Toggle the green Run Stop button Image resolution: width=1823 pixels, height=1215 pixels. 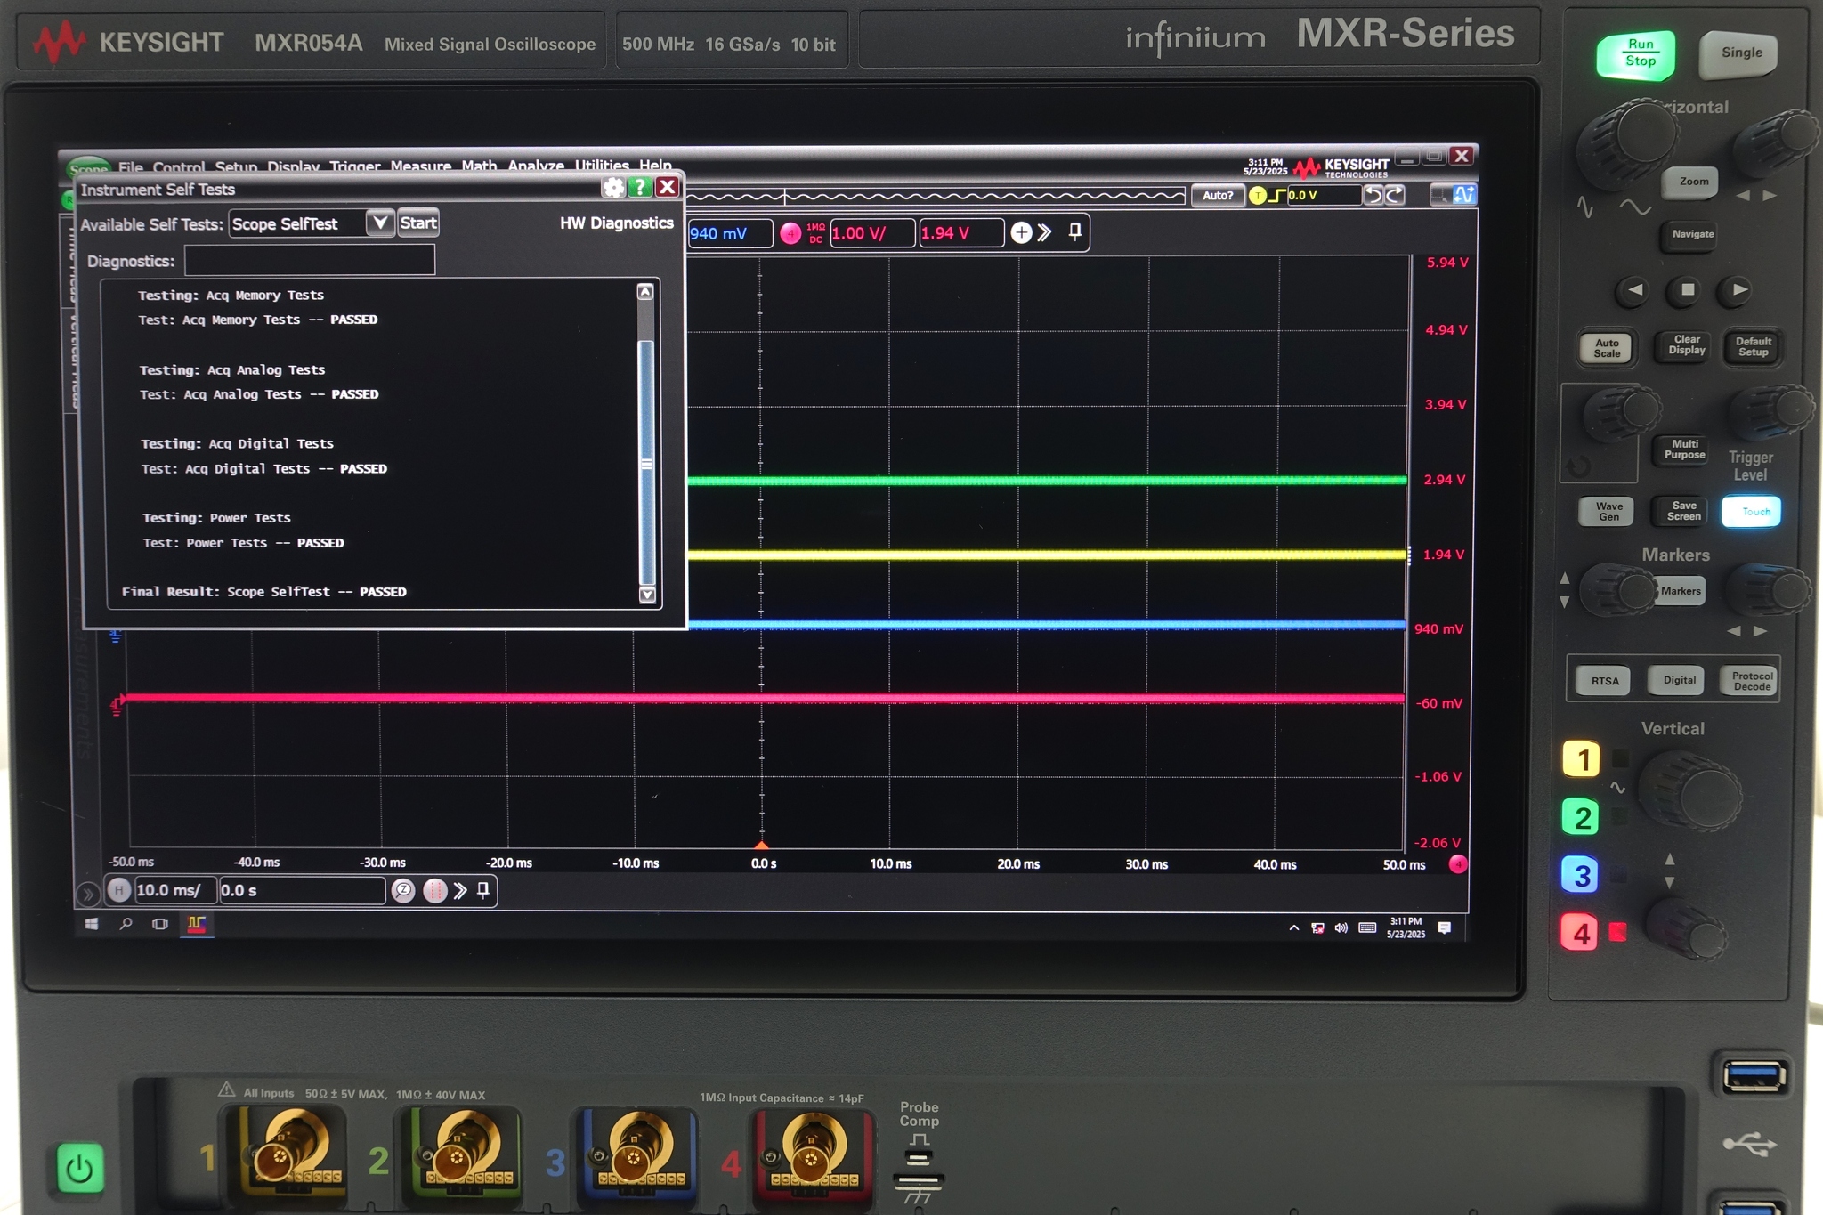1637,53
